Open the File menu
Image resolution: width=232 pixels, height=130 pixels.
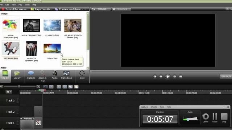point(1,5)
